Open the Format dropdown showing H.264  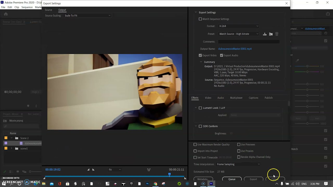pyautogui.click(x=239, y=26)
